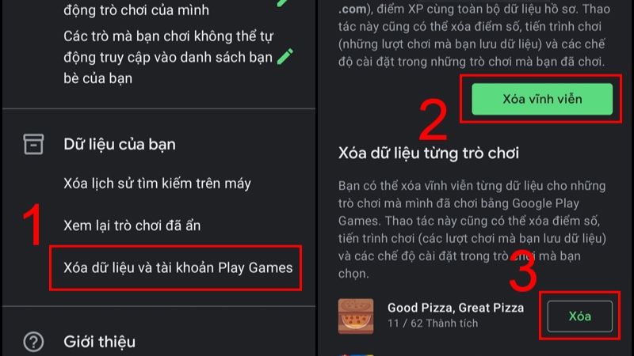This screenshot has height=356, width=634.
Task: Select Xóa dữ liệu và tài khoản Play Games
Action: [x=178, y=267]
